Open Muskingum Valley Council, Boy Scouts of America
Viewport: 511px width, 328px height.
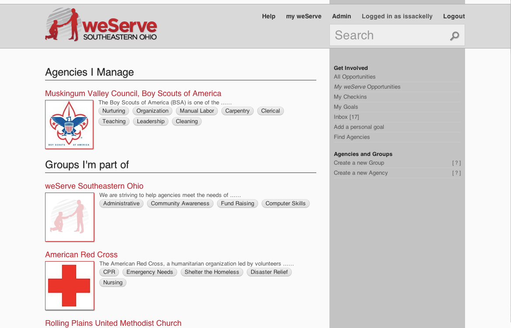[133, 93]
